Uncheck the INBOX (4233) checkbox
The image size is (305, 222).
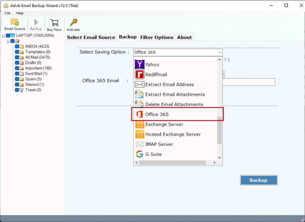tap(17, 46)
